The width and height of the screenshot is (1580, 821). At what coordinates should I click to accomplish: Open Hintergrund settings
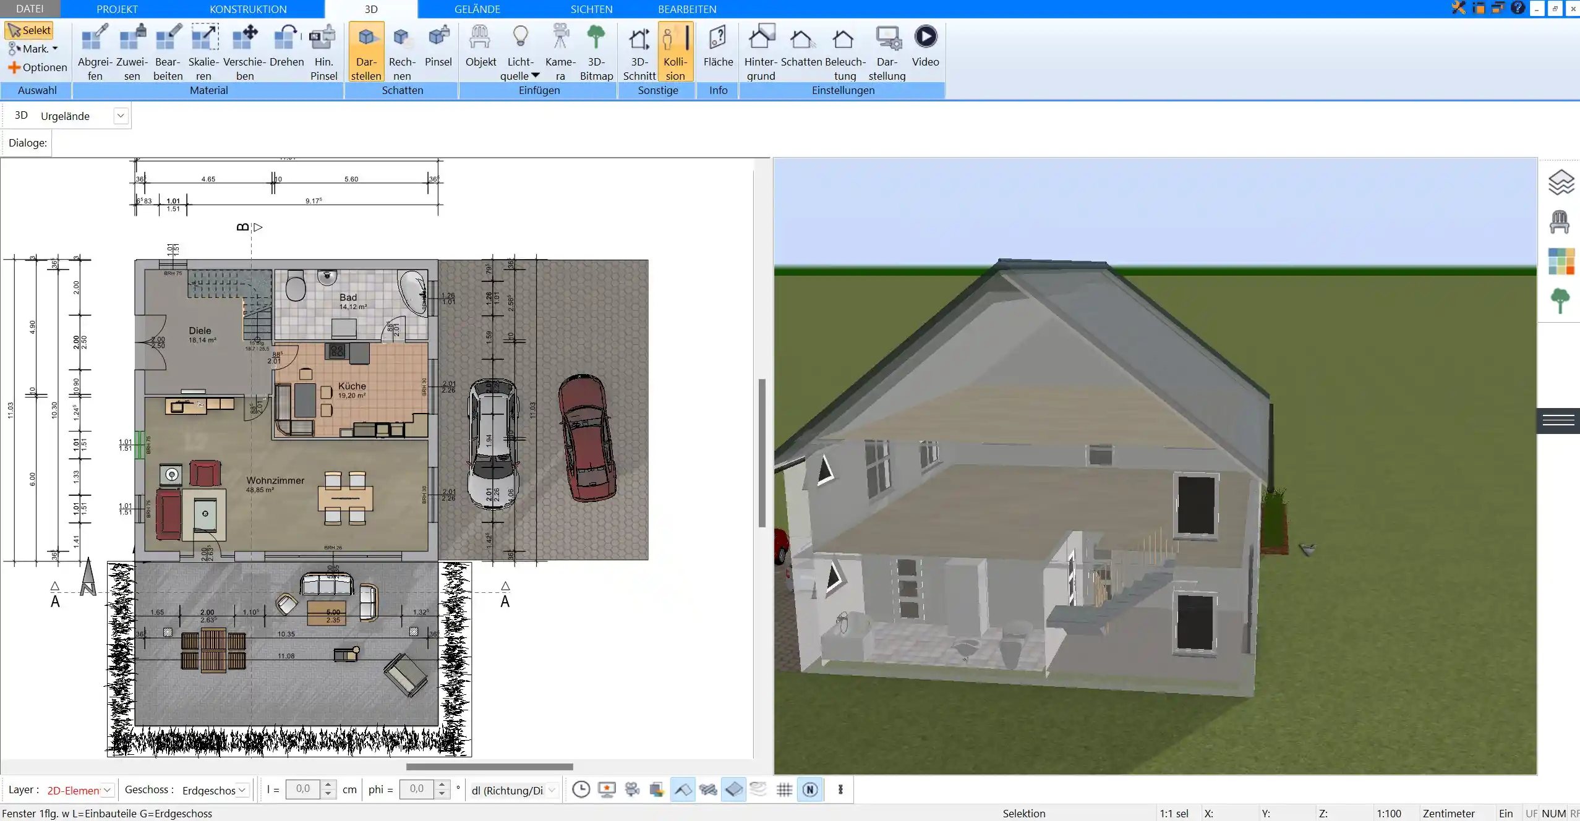click(761, 52)
